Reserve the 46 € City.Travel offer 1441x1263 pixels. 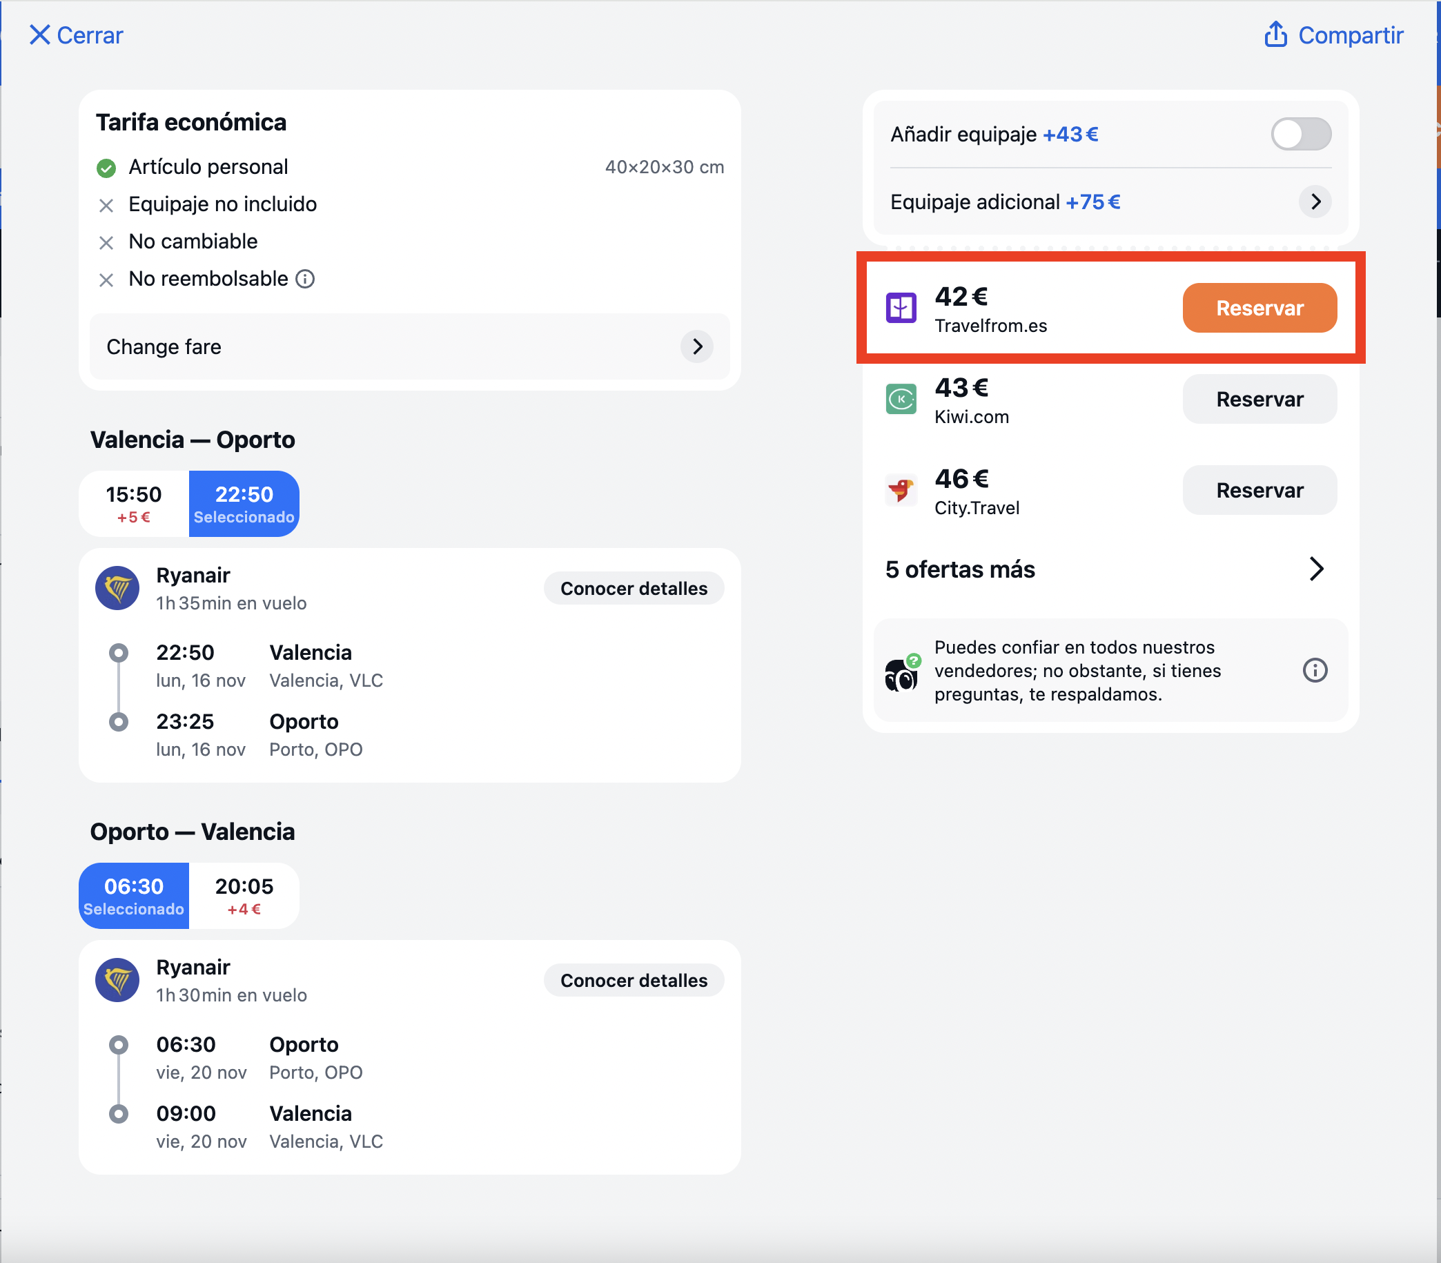pyautogui.click(x=1259, y=490)
